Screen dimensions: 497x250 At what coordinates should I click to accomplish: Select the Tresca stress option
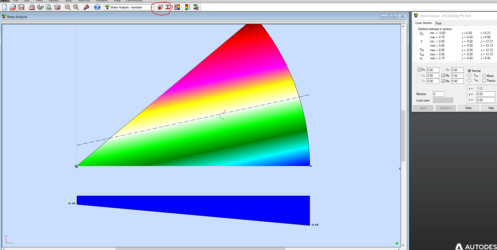pyautogui.click(x=485, y=81)
